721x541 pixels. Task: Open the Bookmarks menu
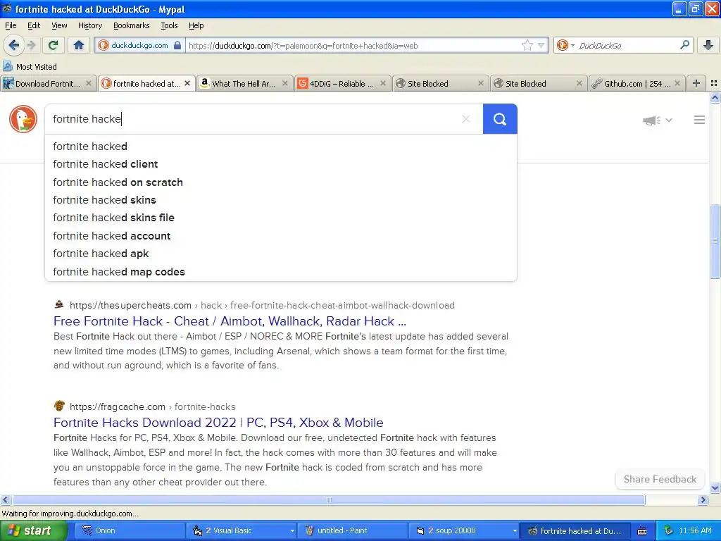tap(132, 25)
